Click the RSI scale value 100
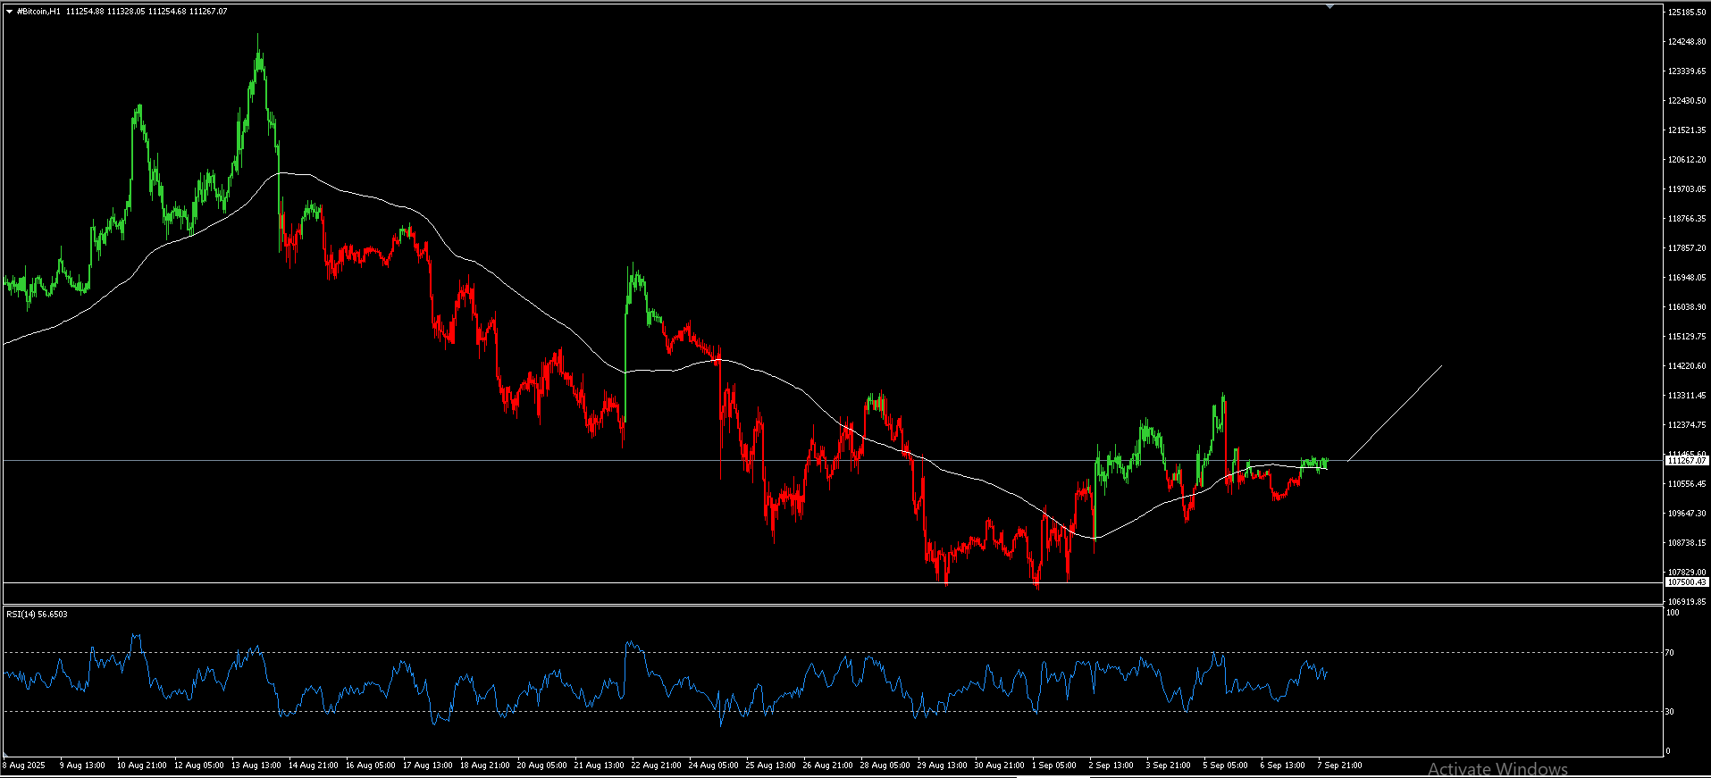1711x778 pixels. 1673,613
